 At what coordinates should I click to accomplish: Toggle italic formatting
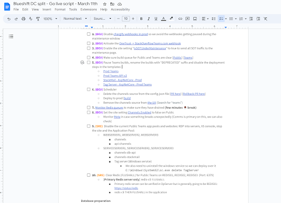click(x=149, y=19)
